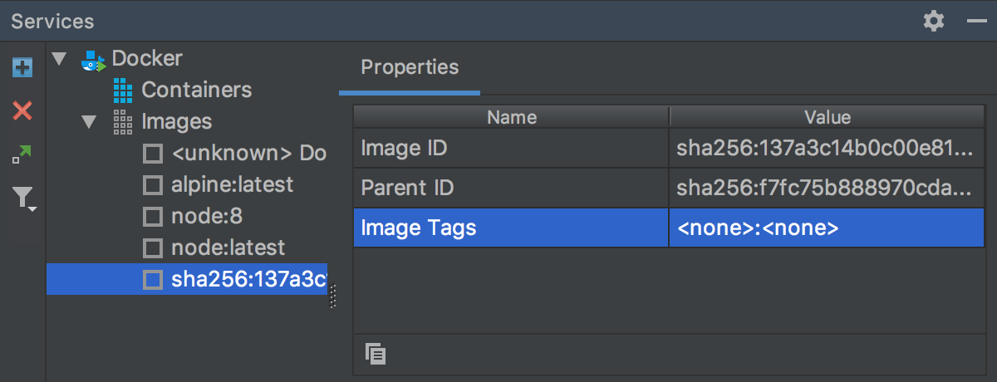The height and width of the screenshot is (382, 997).
Task: Select the node:8 image
Action: point(206,216)
